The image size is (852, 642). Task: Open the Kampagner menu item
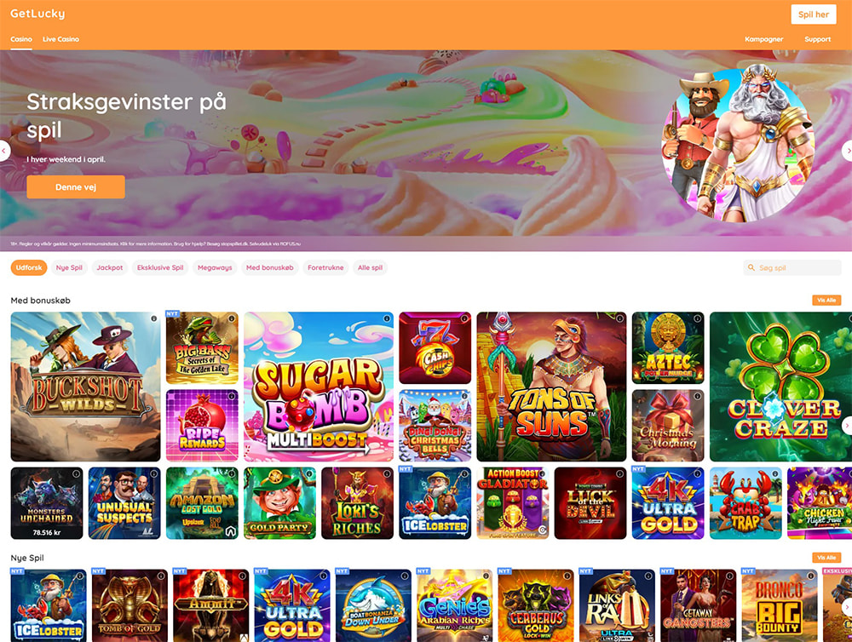763,39
